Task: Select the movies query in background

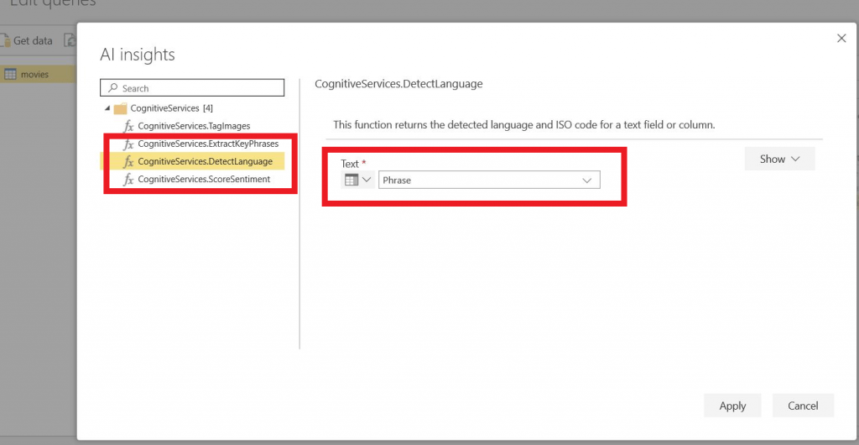Action: [x=39, y=74]
